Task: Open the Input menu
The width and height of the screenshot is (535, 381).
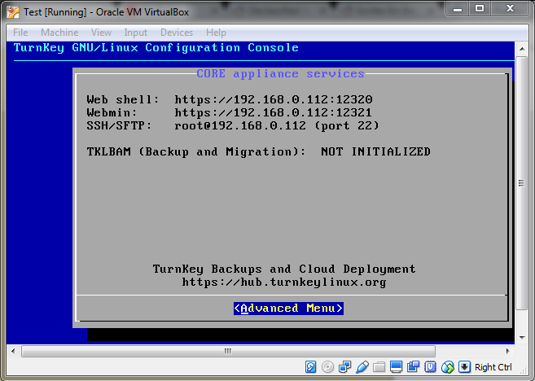Action: (136, 33)
